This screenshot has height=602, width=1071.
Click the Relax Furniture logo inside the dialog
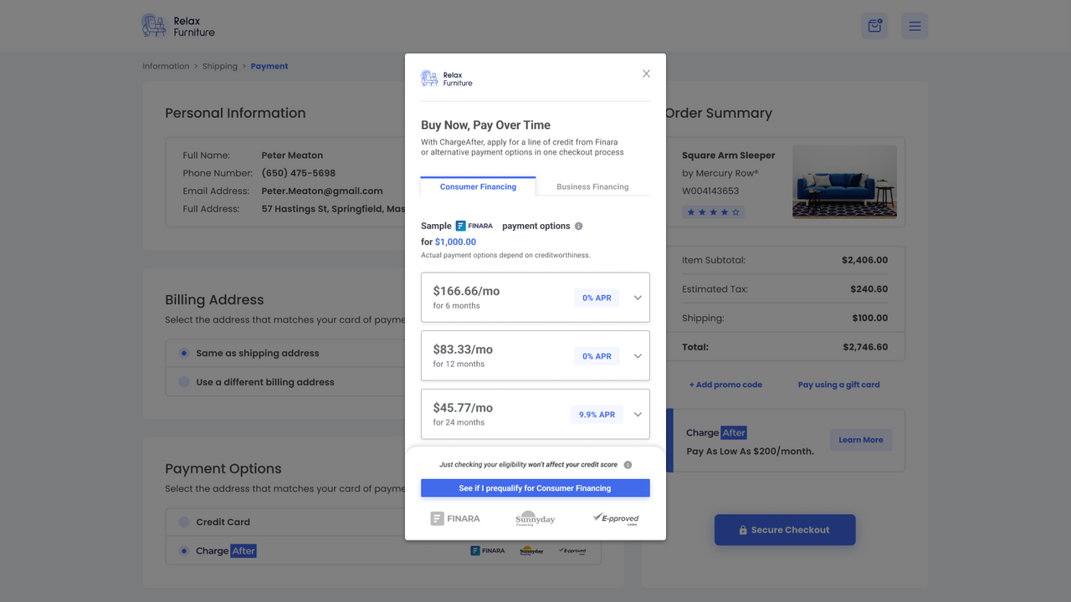447,79
